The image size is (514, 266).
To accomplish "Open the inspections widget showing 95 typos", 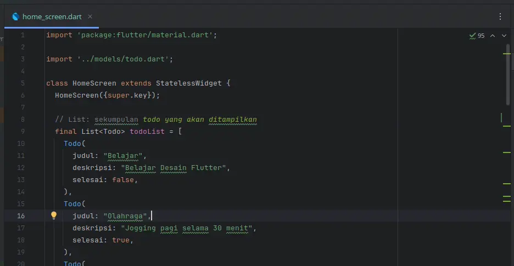I will coord(477,36).
